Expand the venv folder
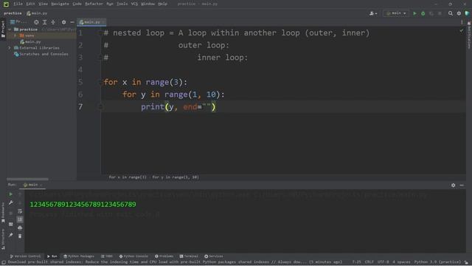This screenshot has width=472, height=266. [x=15, y=35]
